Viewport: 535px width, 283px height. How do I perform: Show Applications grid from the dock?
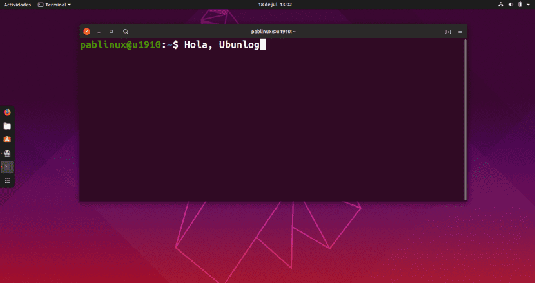pyautogui.click(x=7, y=181)
